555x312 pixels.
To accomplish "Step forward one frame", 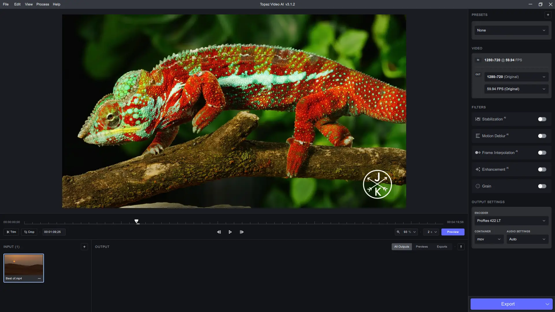I will coord(242,232).
